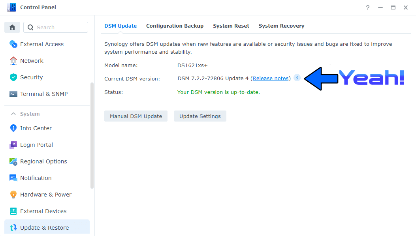Open the Release notes link
The image size is (416, 236).
(270, 79)
